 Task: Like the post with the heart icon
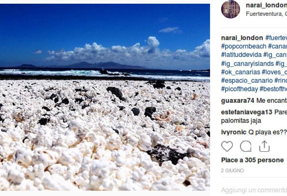(x=227, y=146)
